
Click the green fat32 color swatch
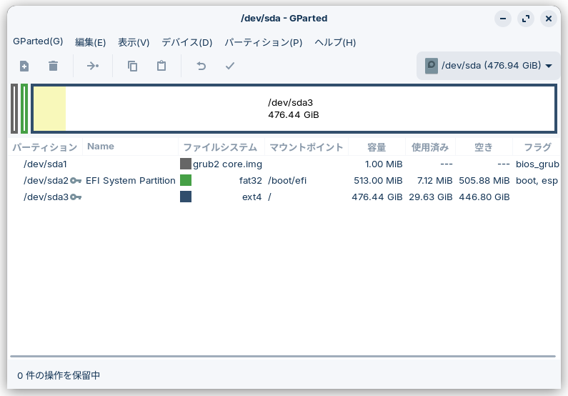[186, 180]
